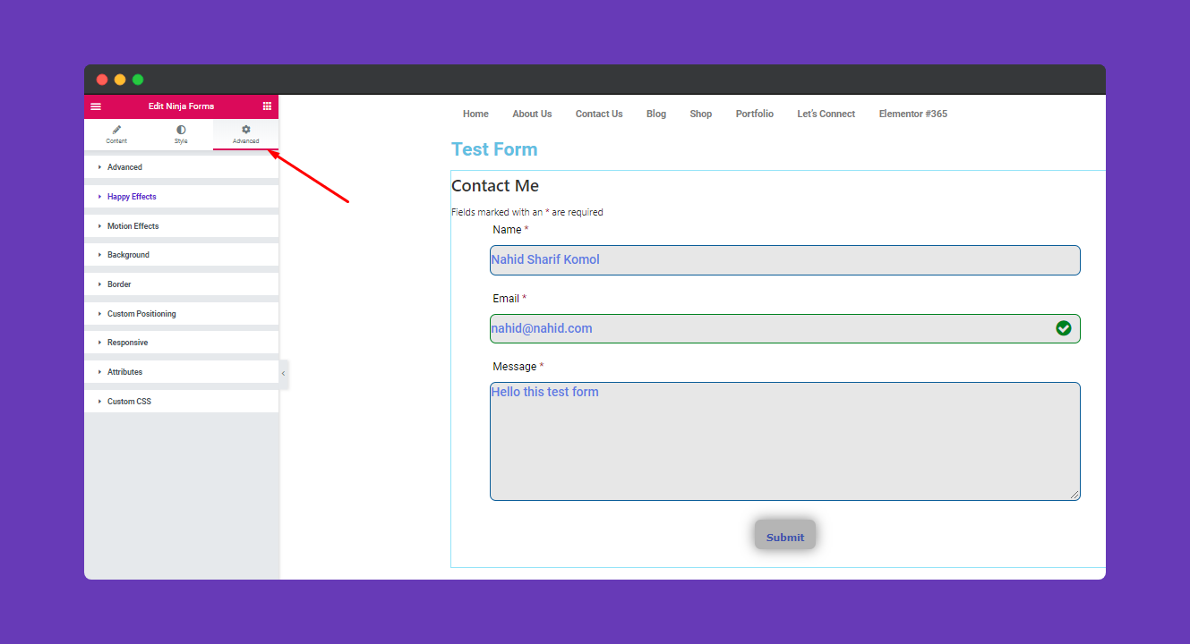Expand the Advanced section
The image size is (1190, 644).
coord(181,167)
